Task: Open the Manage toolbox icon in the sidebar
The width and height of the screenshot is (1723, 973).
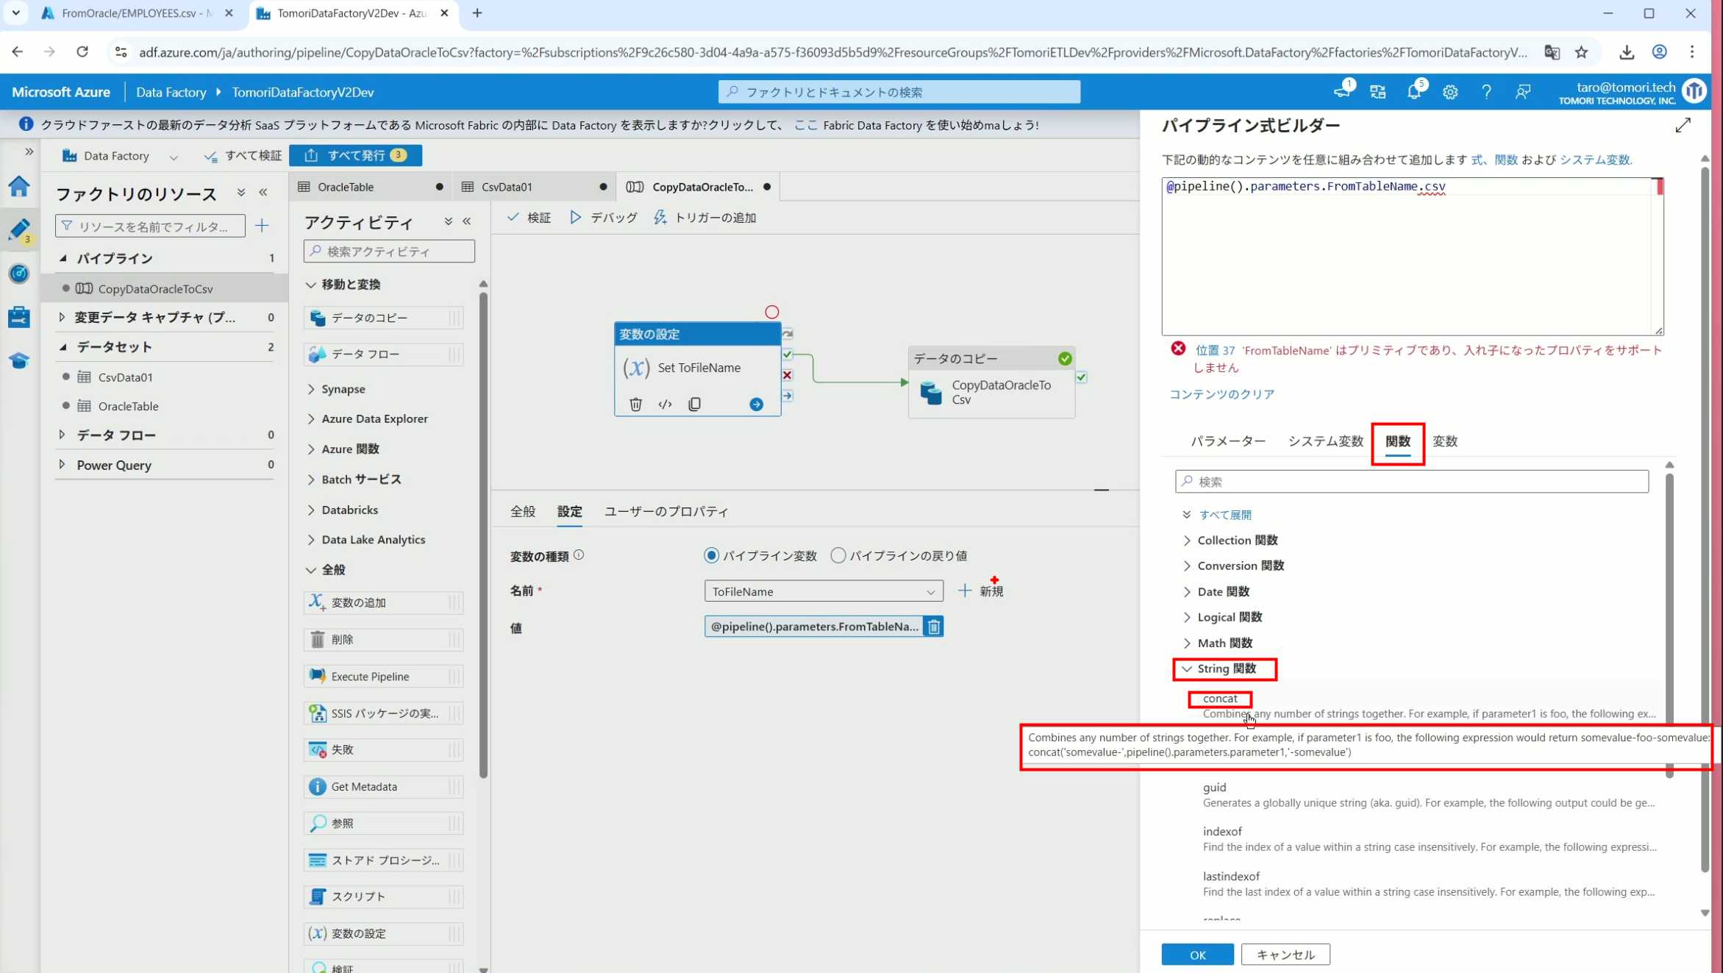Action: click(x=19, y=317)
